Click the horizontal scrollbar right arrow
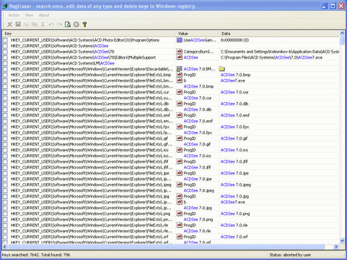The height and width of the screenshot is (260, 347). (336, 247)
